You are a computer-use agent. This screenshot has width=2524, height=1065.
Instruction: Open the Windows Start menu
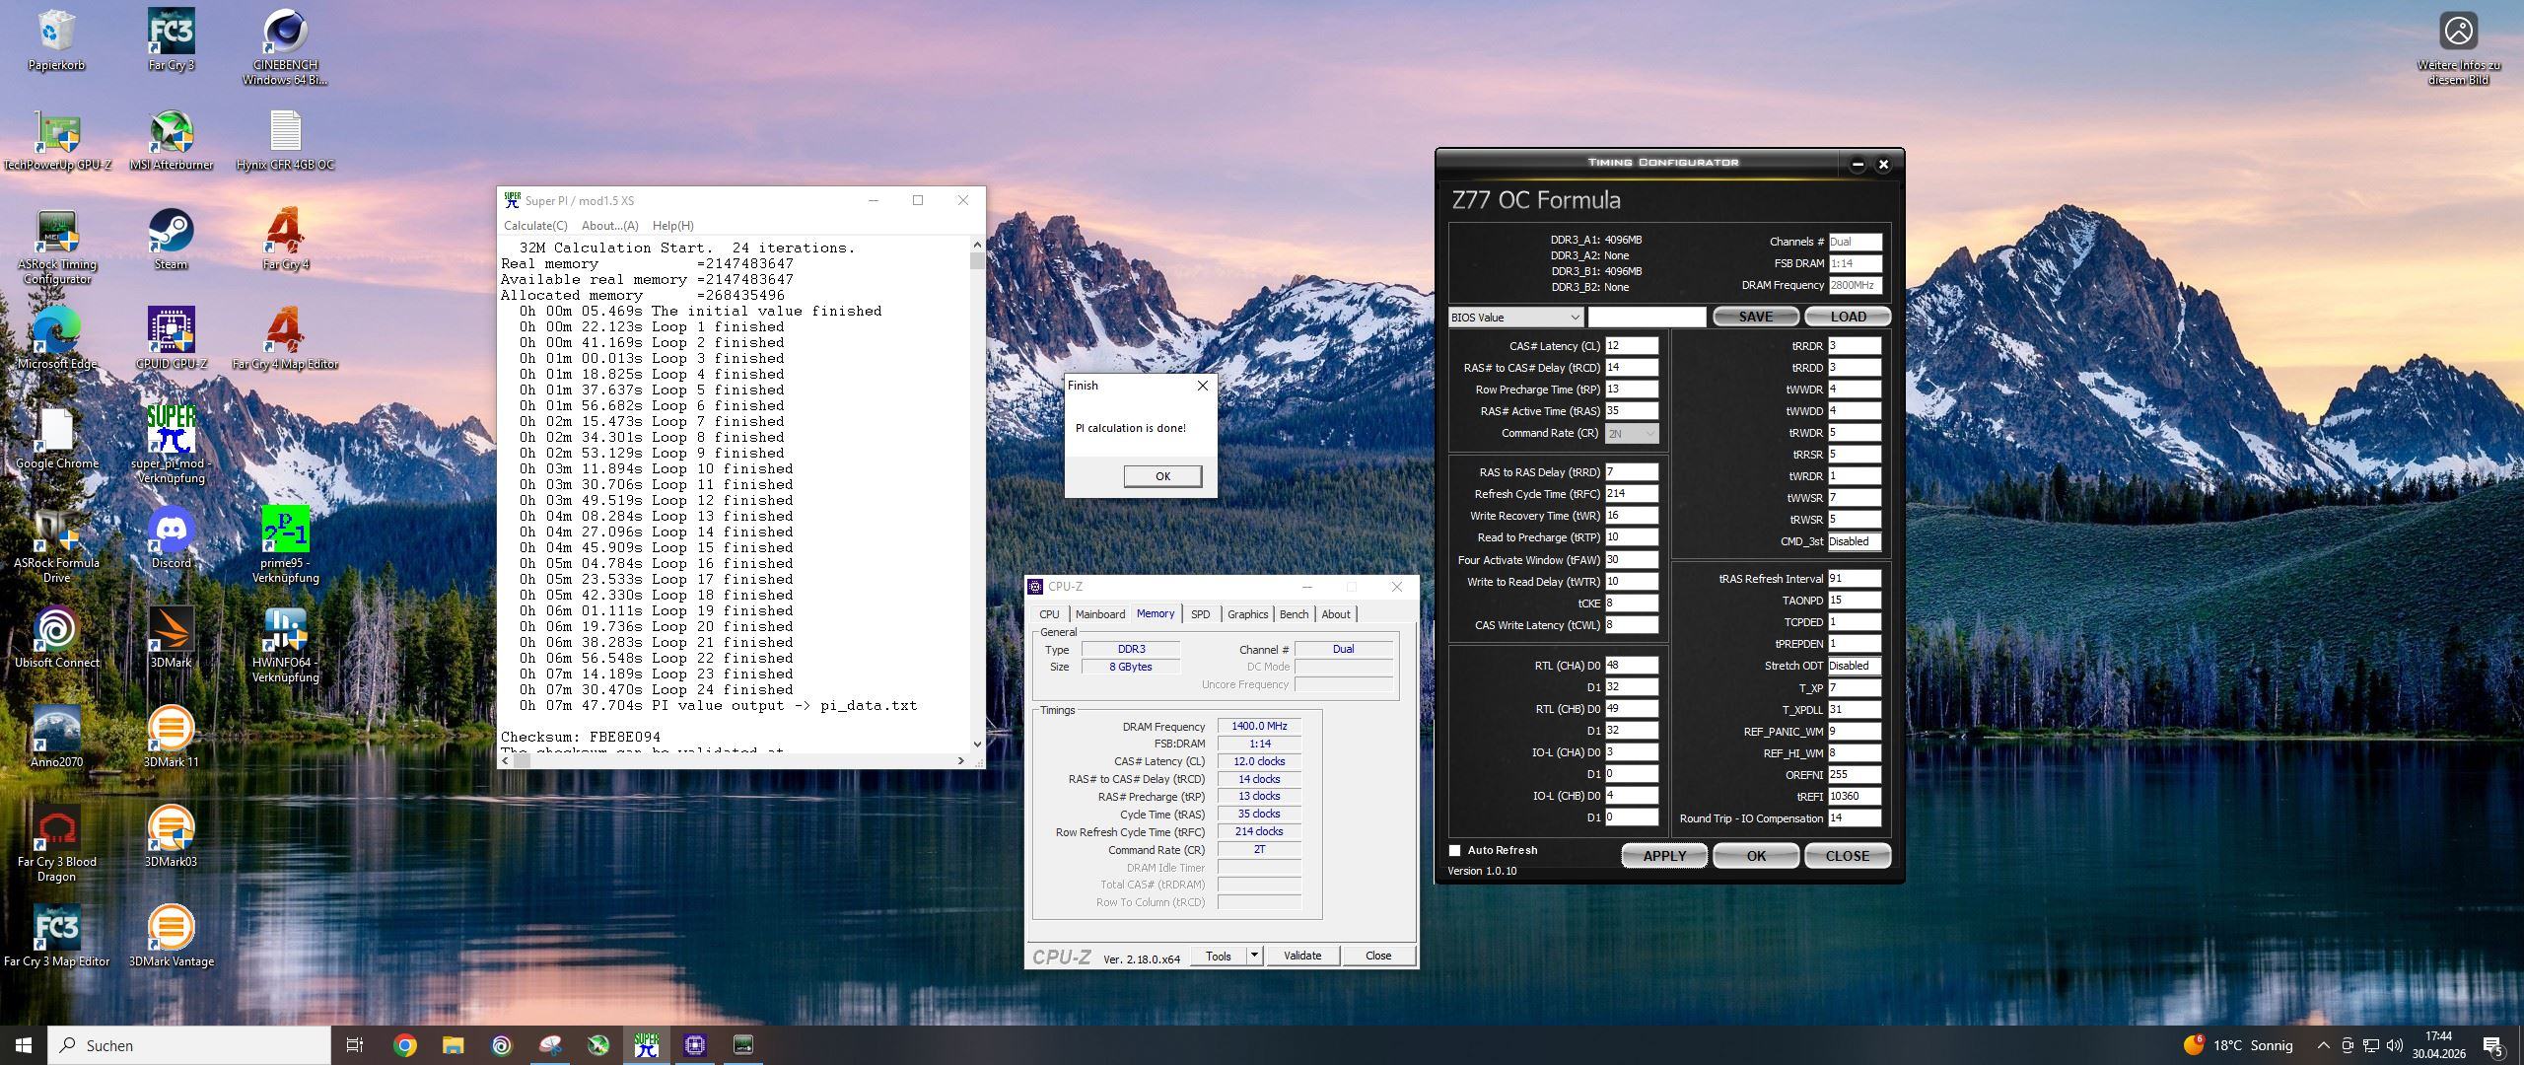(24, 1045)
